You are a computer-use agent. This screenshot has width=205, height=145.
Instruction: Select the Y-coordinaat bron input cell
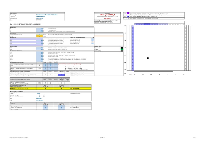pos(39,30)
